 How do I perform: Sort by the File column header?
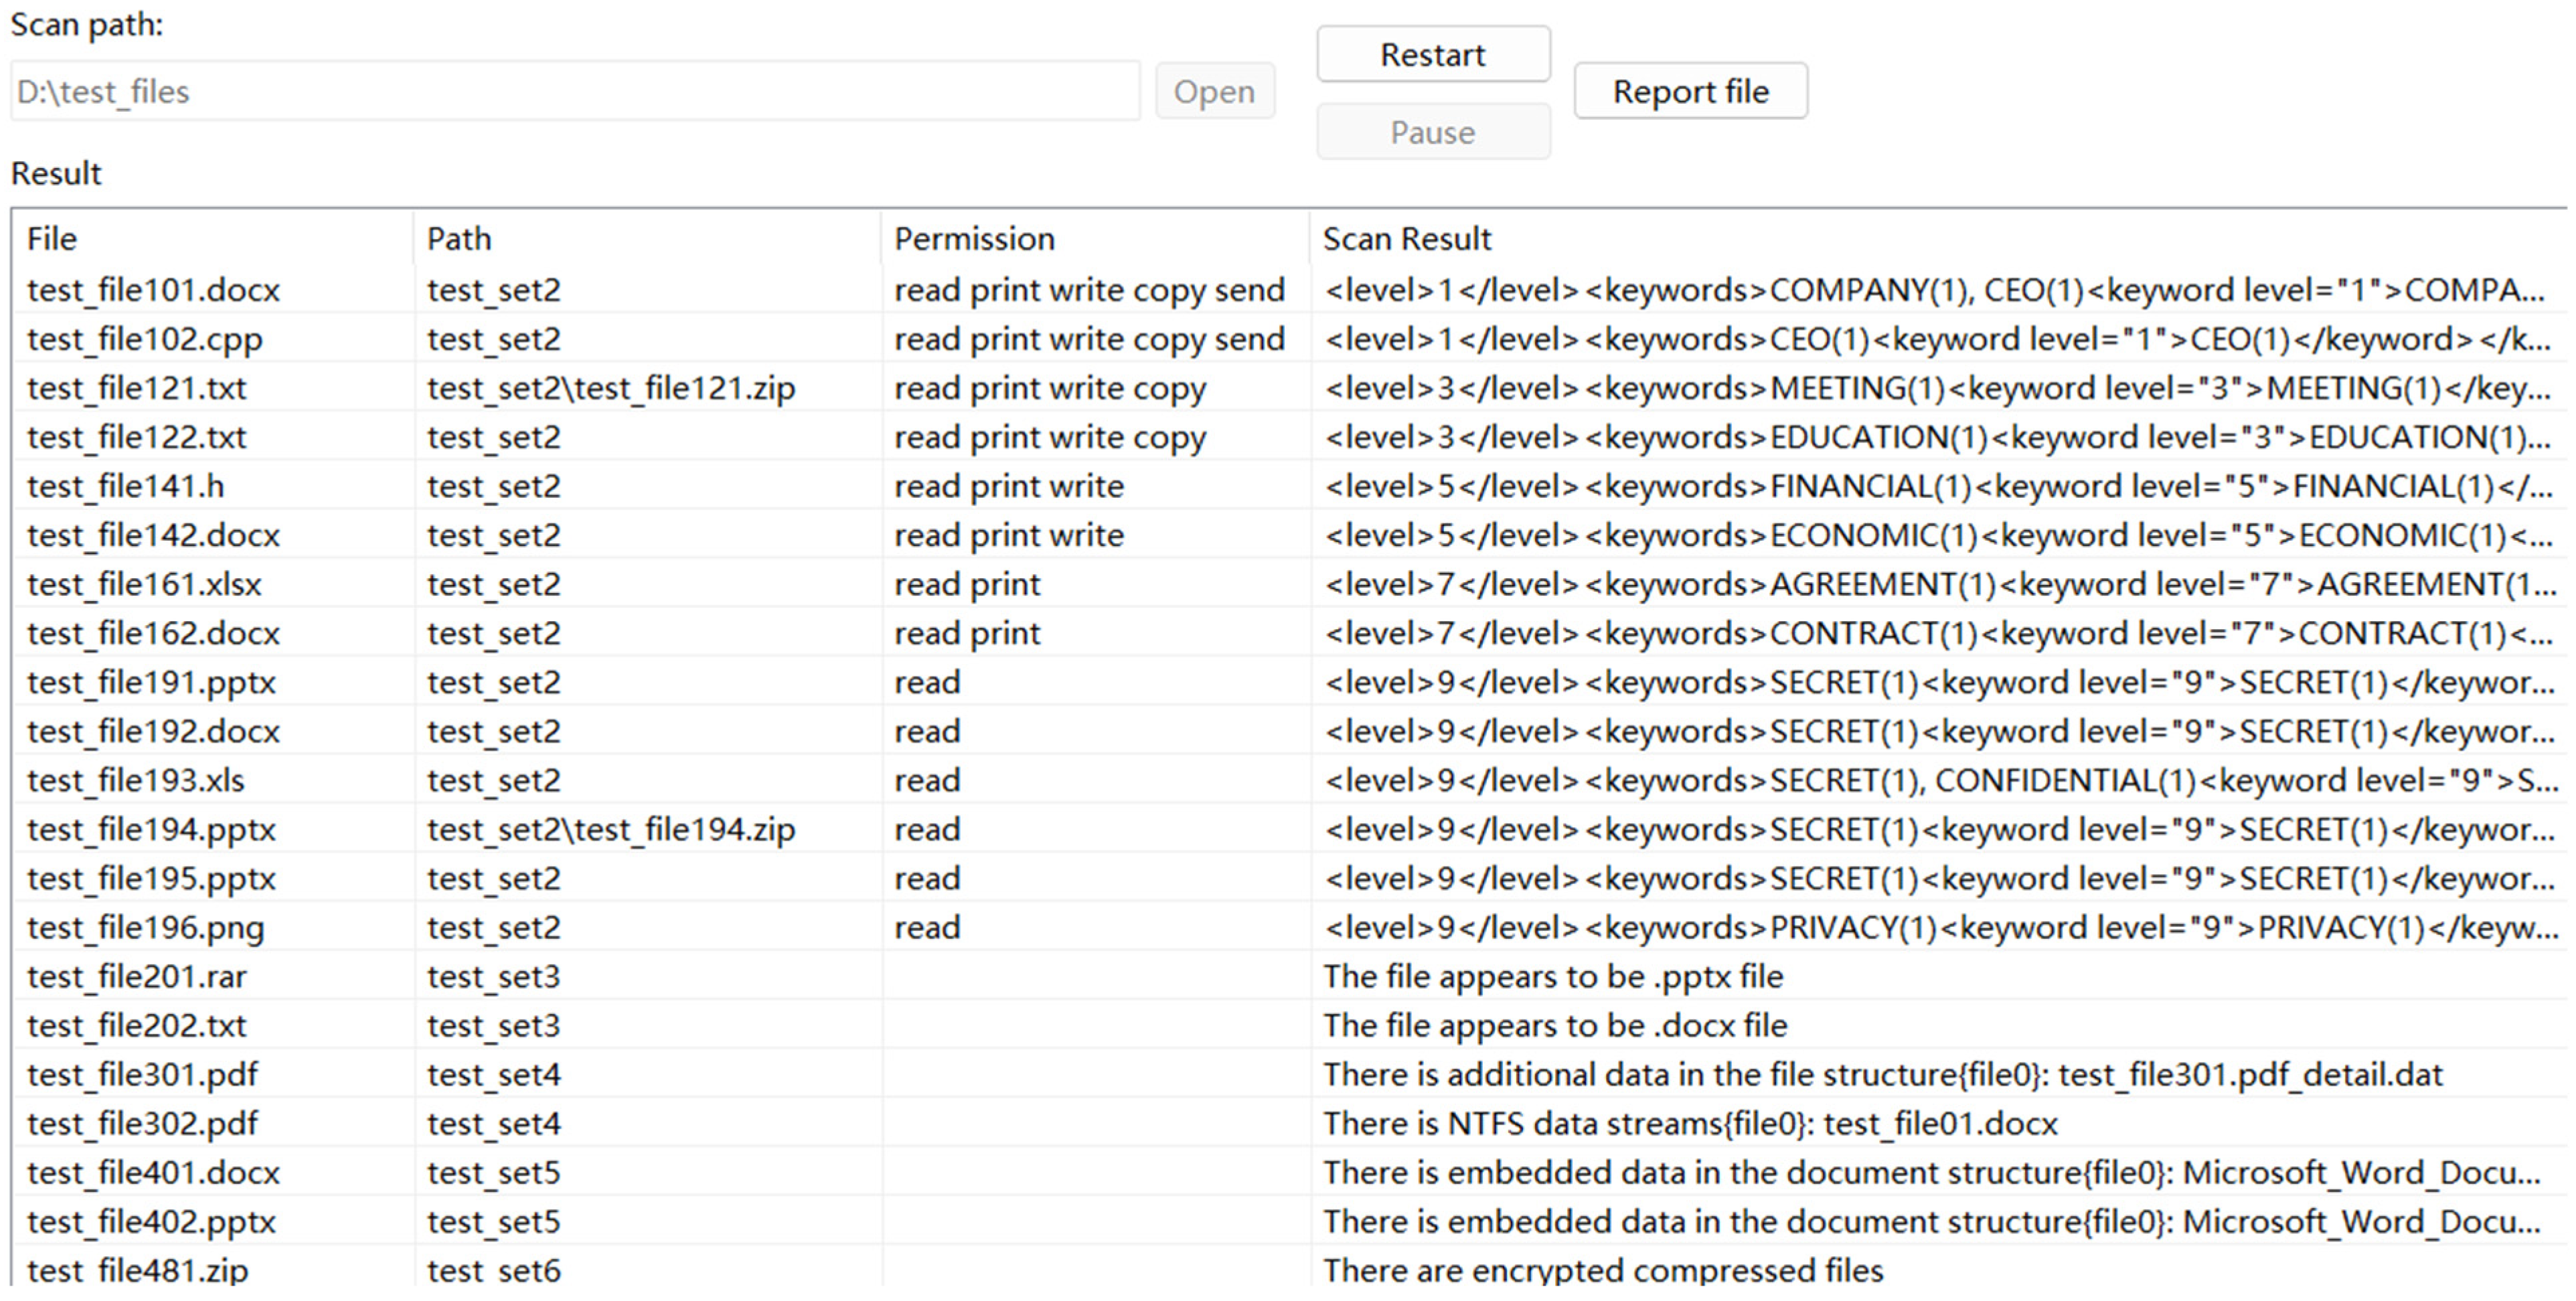[52, 239]
